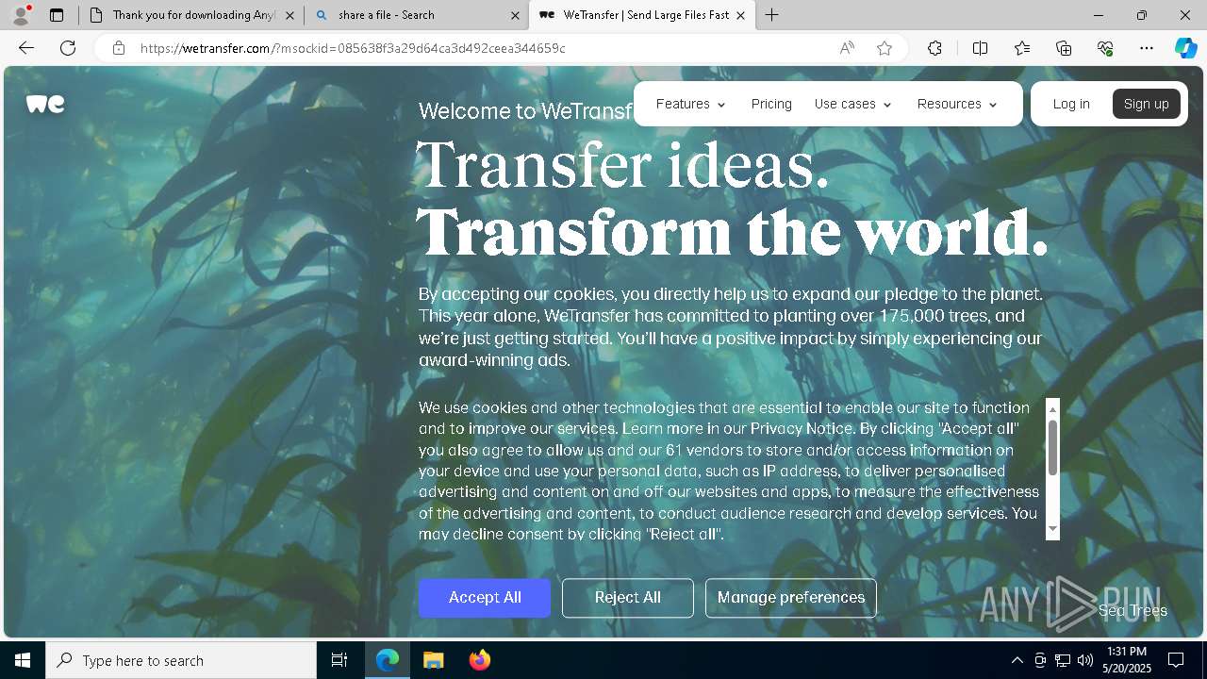The height and width of the screenshot is (679, 1207).
Task: Click the cookie text scrollbar down arrow
Action: click(x=1053, y=530)
